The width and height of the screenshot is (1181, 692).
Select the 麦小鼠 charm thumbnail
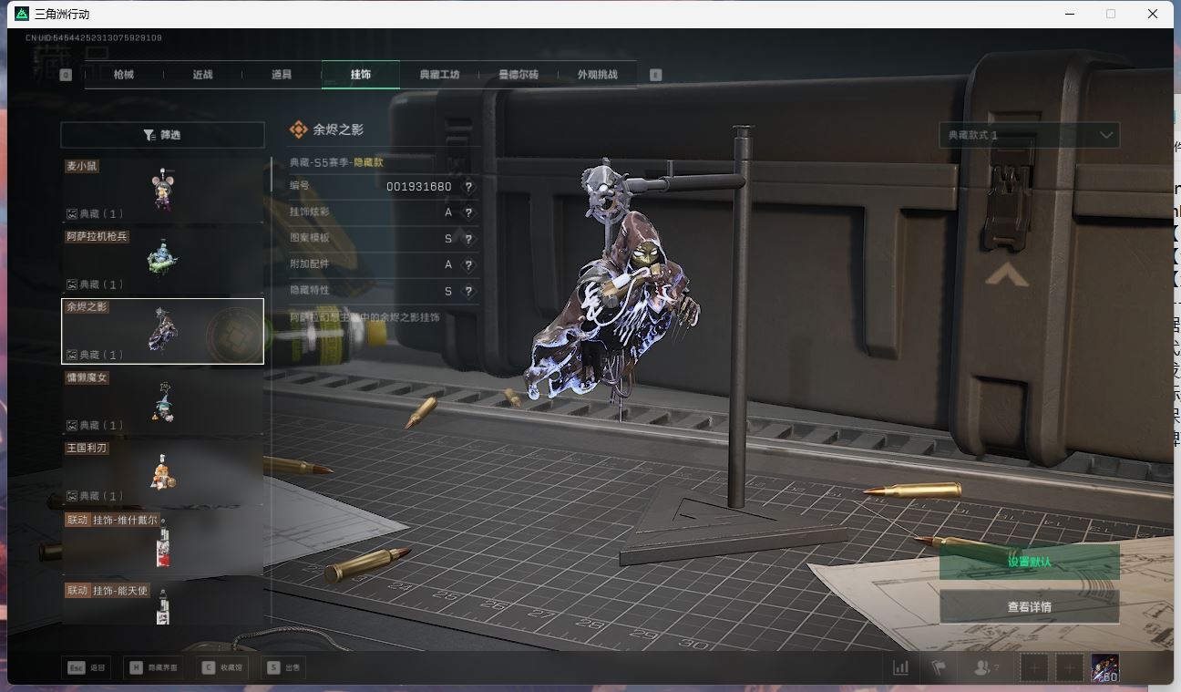click(162, 191)
